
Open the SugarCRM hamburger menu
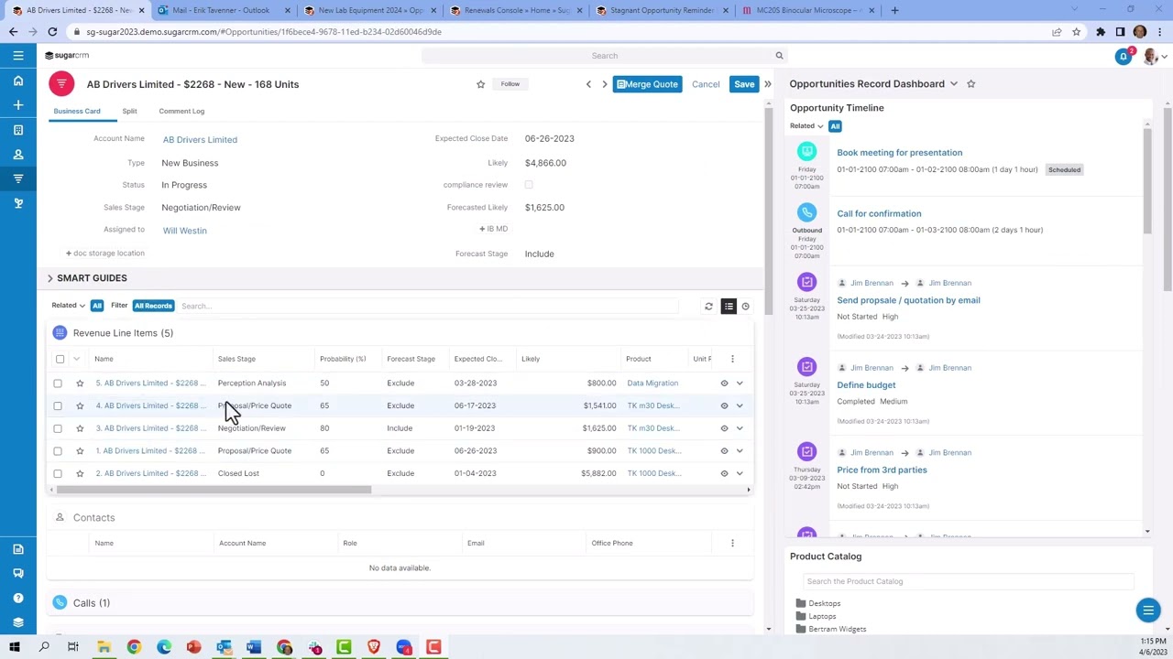pyautogui.click(x=18, y=56)
